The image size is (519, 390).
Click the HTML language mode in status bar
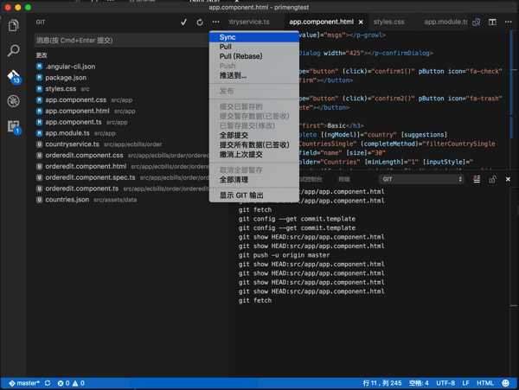pos(485,383)
